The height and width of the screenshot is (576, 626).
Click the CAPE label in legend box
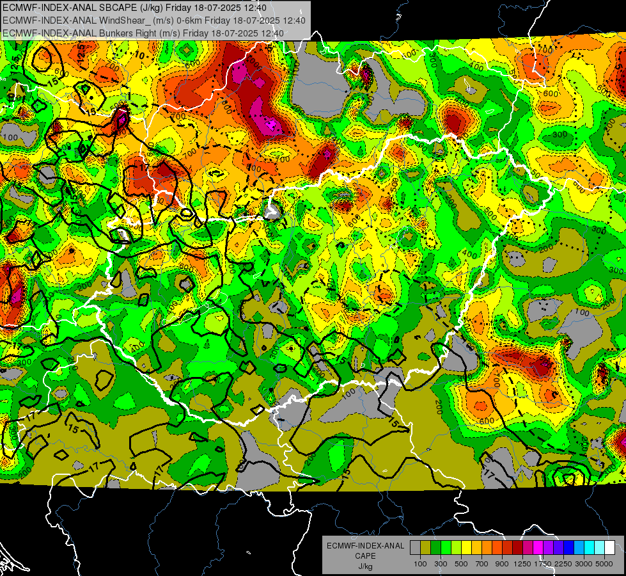[x=365, y=556]
